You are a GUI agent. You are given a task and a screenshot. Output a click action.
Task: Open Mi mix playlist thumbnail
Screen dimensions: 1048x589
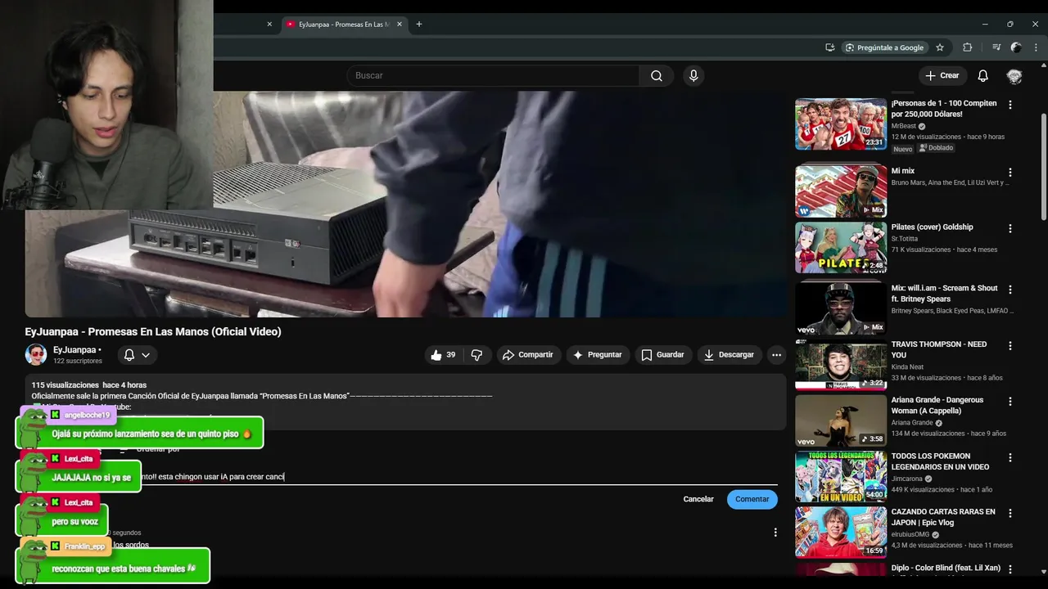(841, 191)
